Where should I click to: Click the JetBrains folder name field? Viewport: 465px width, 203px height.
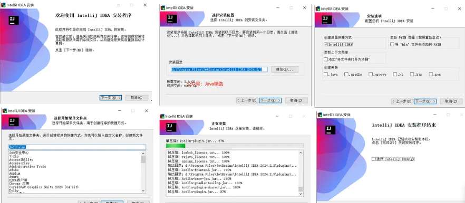coord(77,147)
